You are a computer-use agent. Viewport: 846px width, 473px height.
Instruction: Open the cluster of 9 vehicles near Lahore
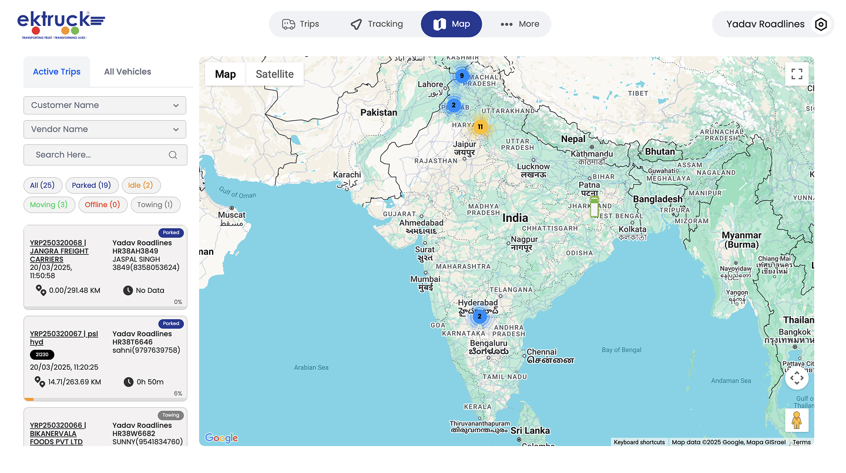pyautogui.click(x=461, y=76)
